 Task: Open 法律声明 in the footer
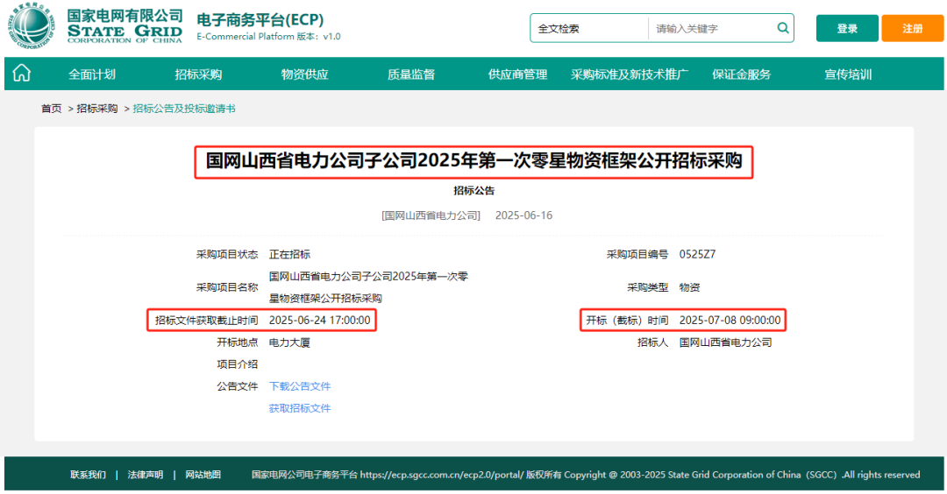pos(145,475)
